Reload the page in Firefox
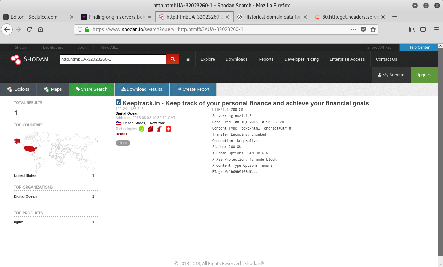 click(30, 29)
